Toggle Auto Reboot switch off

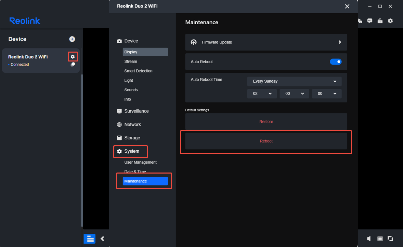(336, 61)
